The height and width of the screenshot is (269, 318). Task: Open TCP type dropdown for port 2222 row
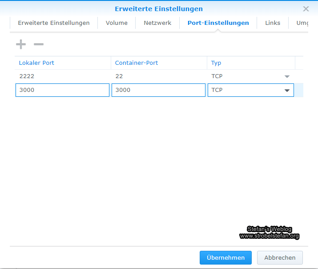tap(287, 76)
